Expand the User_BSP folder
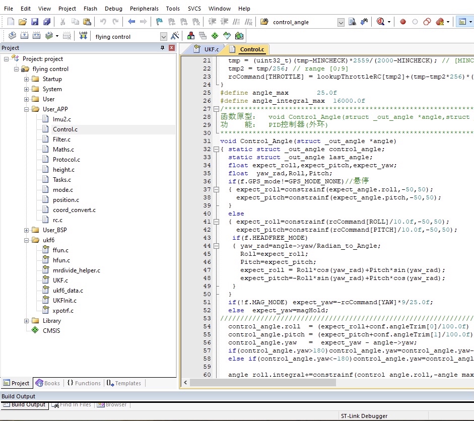The height and width of the screenshot is (421, 474). point(27,230)
